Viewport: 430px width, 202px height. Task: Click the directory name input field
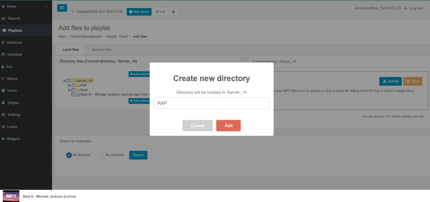[x=211, y=103]
